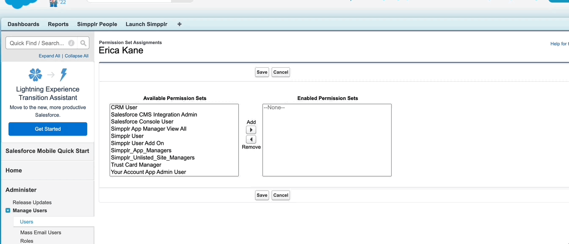Screen dimensions: 569x244
Task: Click the top Cancel button
Action: (x=281, y=72)
